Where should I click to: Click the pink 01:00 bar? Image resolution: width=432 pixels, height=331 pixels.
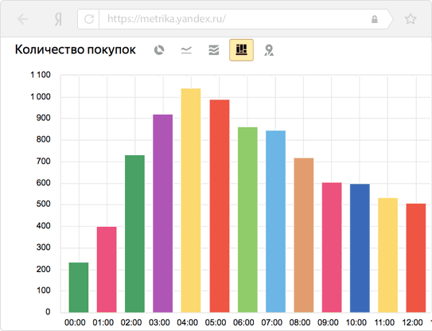[x=107, y=270]
